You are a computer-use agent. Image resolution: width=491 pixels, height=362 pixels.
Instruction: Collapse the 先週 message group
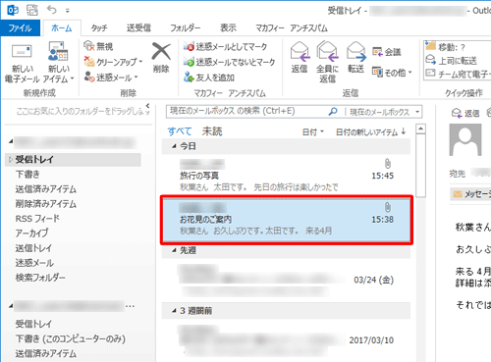(x=175, y=250)
